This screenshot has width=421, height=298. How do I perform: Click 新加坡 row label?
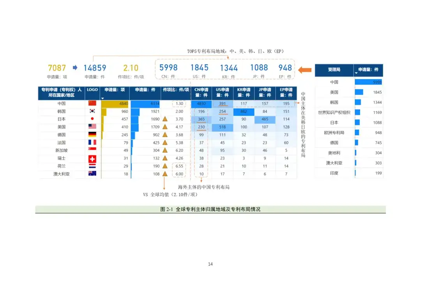[x=61, y=151]
